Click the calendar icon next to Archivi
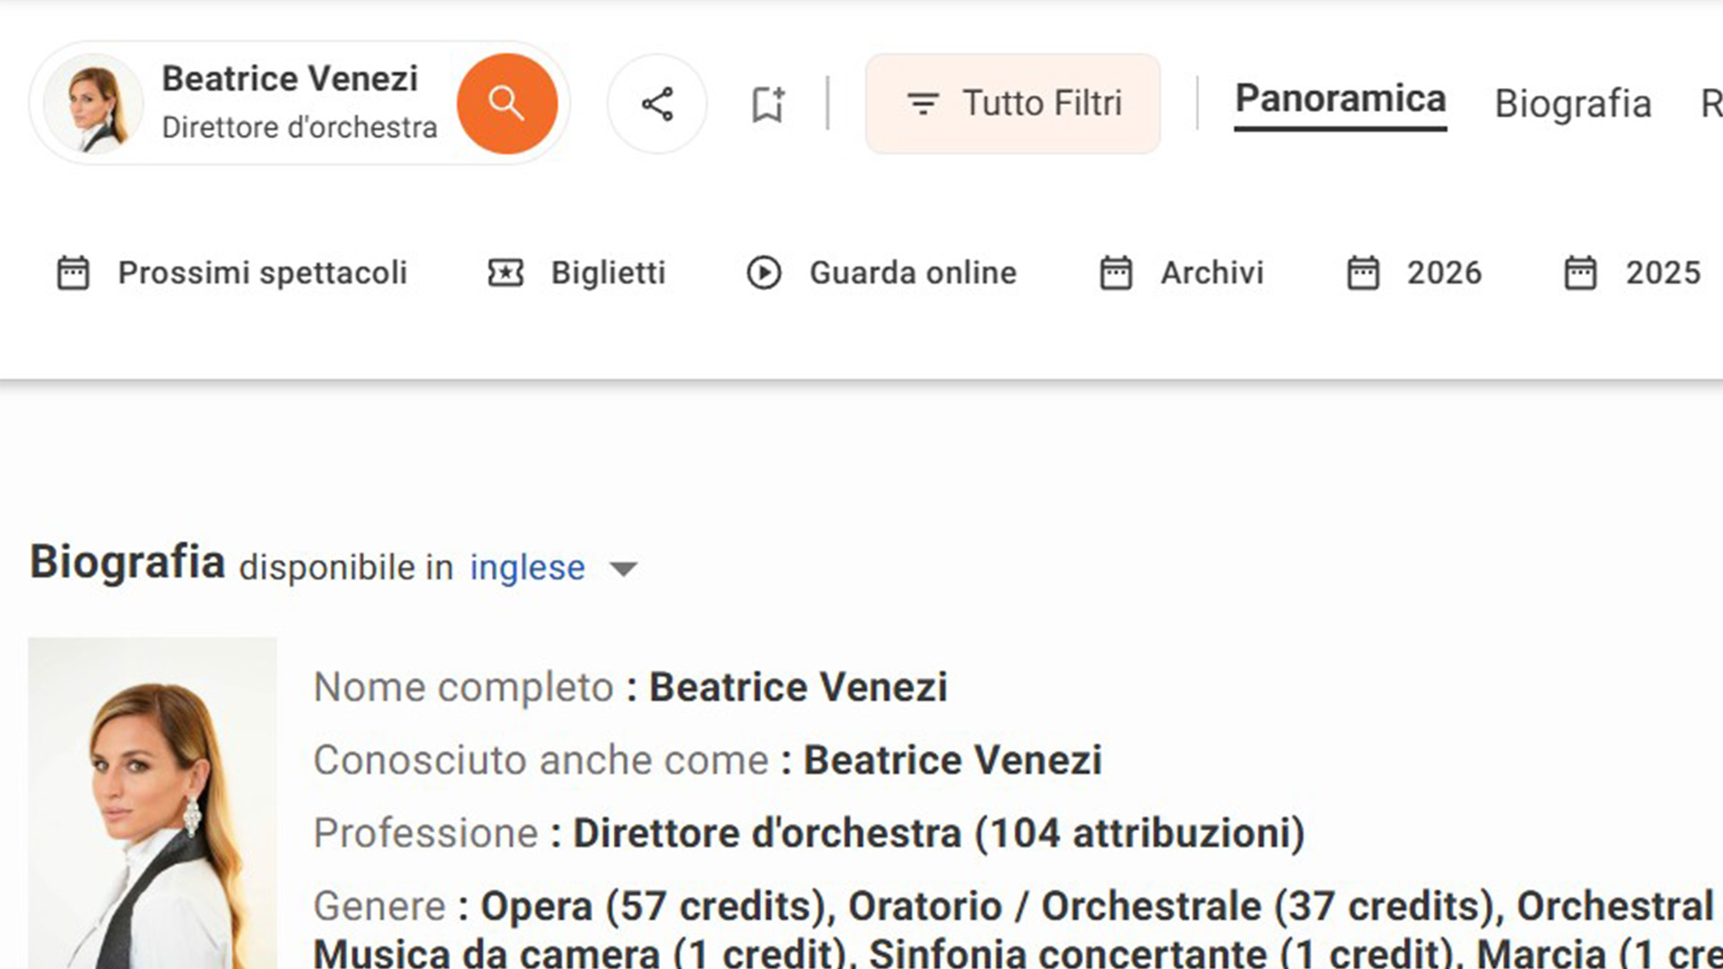 coord(1115,273)
